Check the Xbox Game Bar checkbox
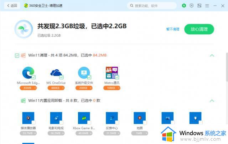 coord(89,122)
